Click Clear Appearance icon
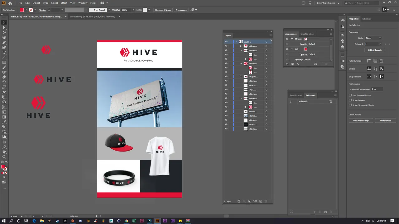This screenshot has height=224, width=399. 315,64
